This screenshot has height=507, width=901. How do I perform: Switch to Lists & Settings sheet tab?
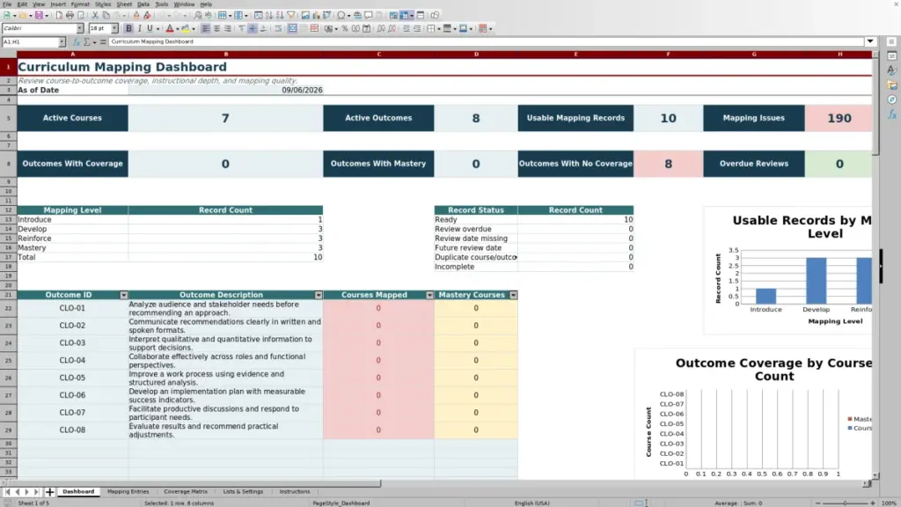243,492
